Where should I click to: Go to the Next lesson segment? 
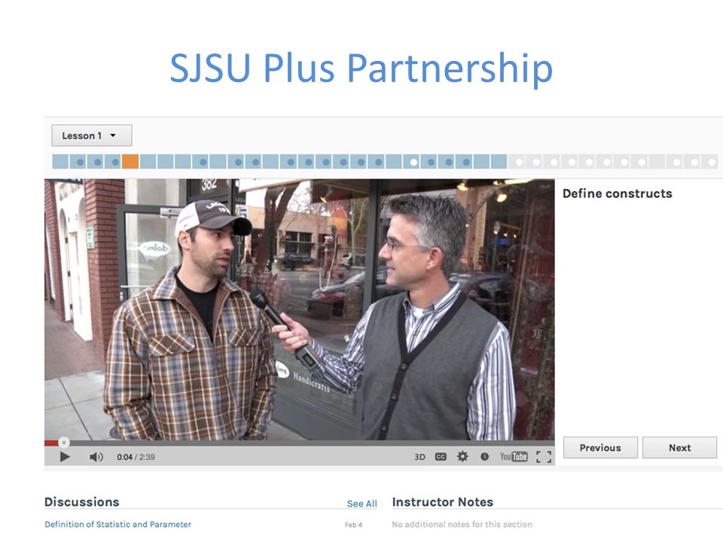pos(679,447)
